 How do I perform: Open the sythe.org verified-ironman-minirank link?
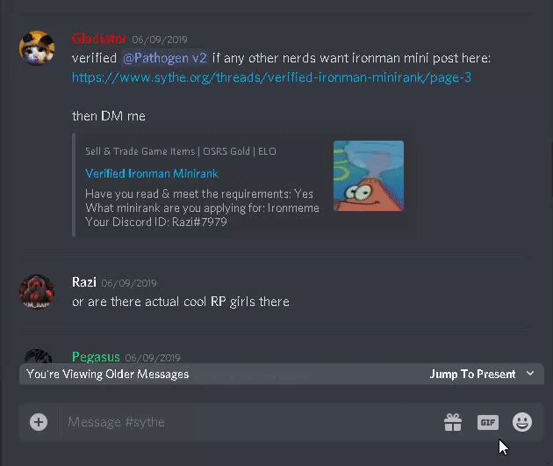pyautogui.click(x=271, y=77)
